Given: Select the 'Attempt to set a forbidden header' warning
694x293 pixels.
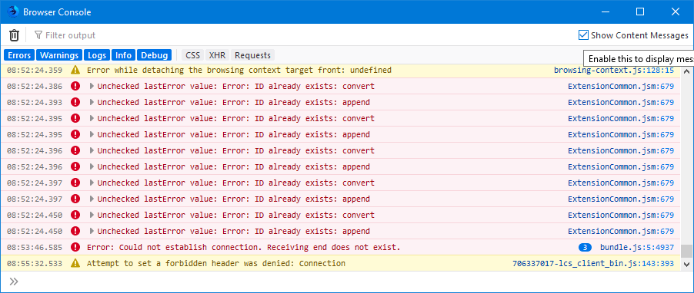Looking at the screenshot, I should click(x=216, y=263).
